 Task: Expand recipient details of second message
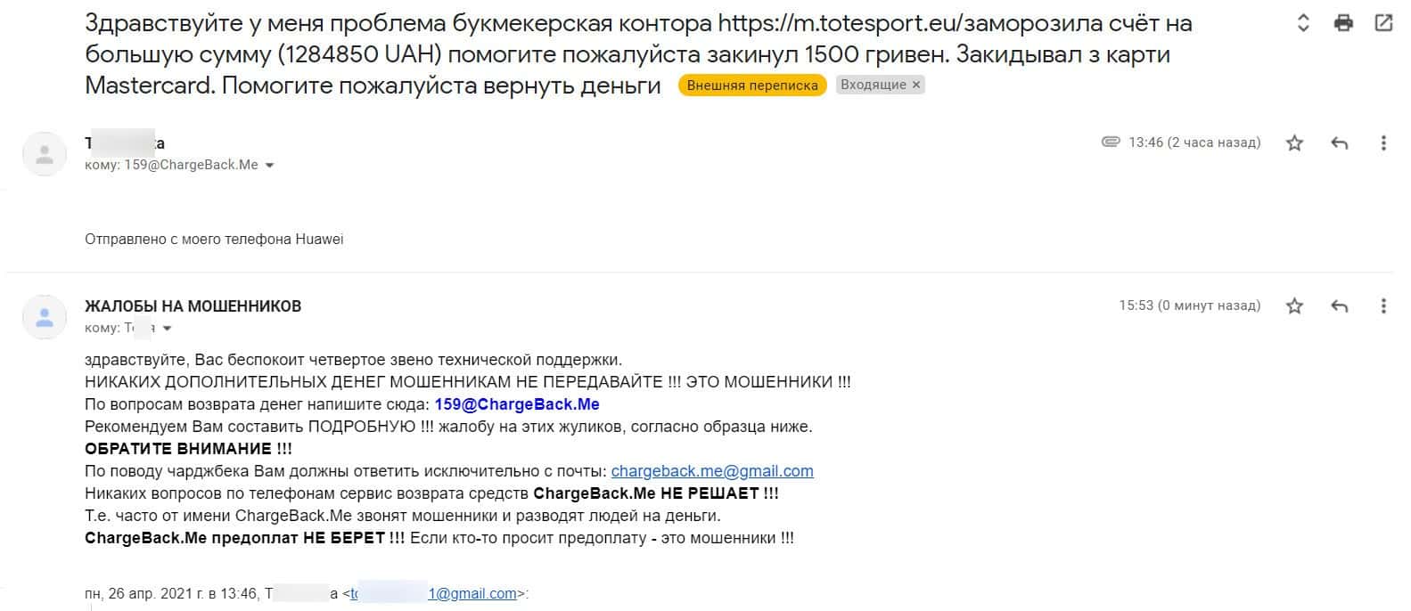pos(167,329)
